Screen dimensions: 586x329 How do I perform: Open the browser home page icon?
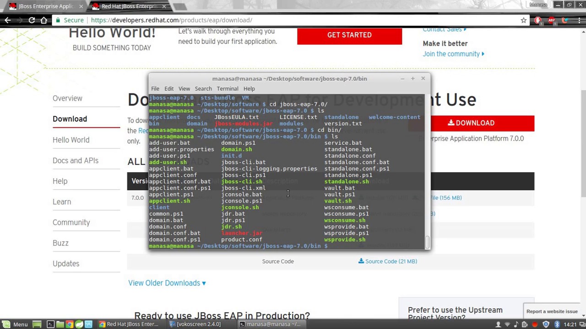click(x=43, y=20)
